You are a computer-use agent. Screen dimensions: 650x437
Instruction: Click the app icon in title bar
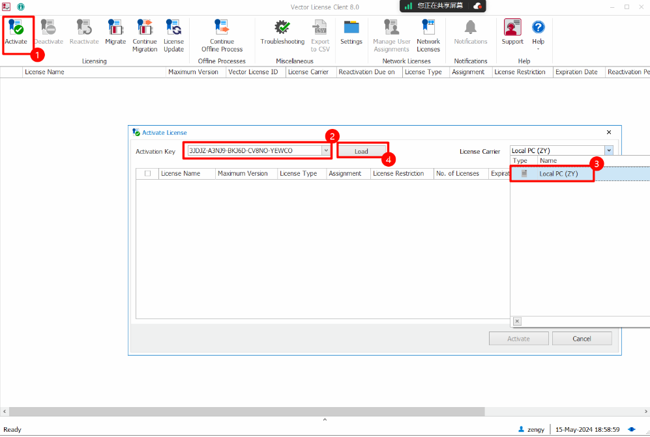(7, 7)
